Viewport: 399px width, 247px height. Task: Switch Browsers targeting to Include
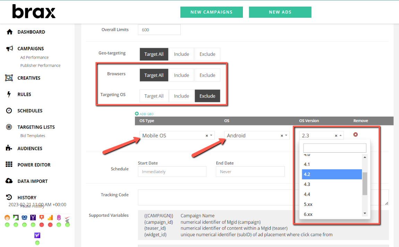tap(181, 75)
